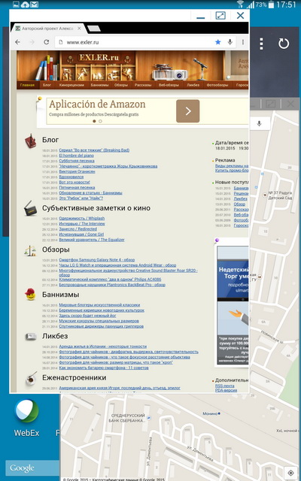Click the Amazon ad arrow button
Viewport: 301px width, 481px height.
tap(187, 111)
